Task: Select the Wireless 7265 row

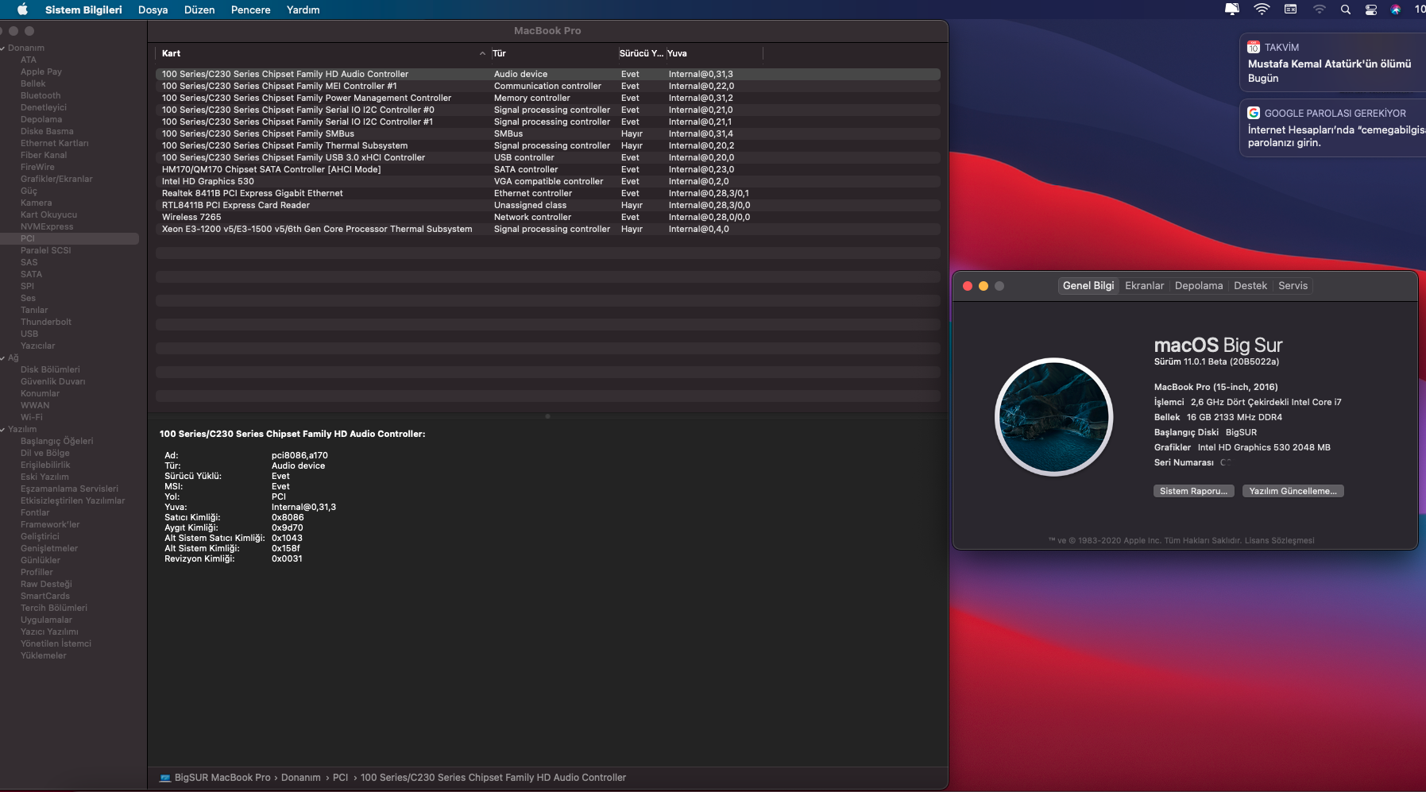Action: point(318,217)
